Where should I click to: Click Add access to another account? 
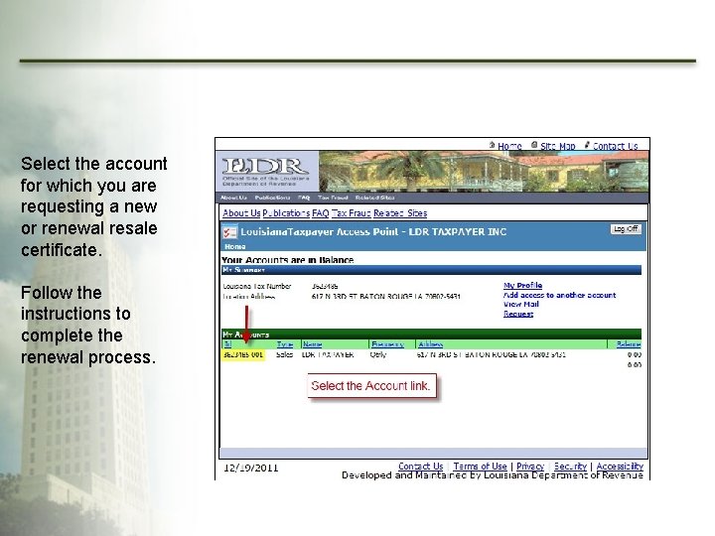pos(559,295)
